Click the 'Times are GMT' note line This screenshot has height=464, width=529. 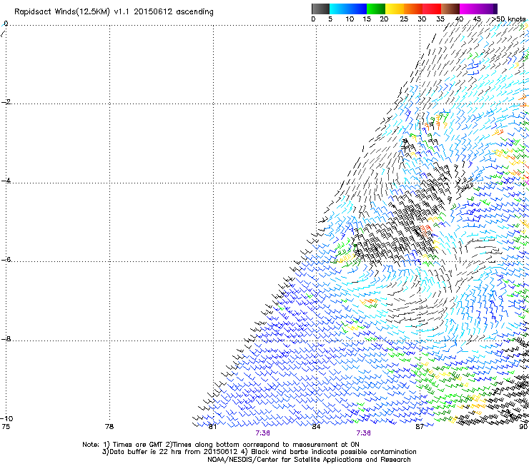tap(221, 445)
